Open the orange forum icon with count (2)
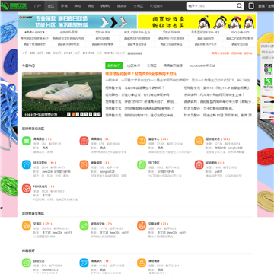274x274 pixels. coord(84,164)
